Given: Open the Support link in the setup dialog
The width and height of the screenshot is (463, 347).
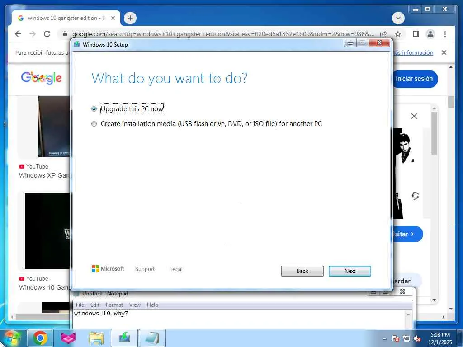Looking at the screenshot, I should [145, 269].
